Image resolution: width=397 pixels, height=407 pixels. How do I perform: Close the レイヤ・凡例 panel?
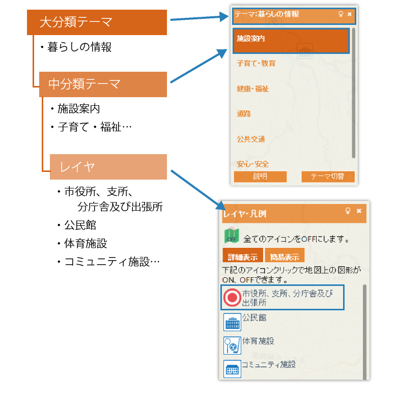[359, 211]
